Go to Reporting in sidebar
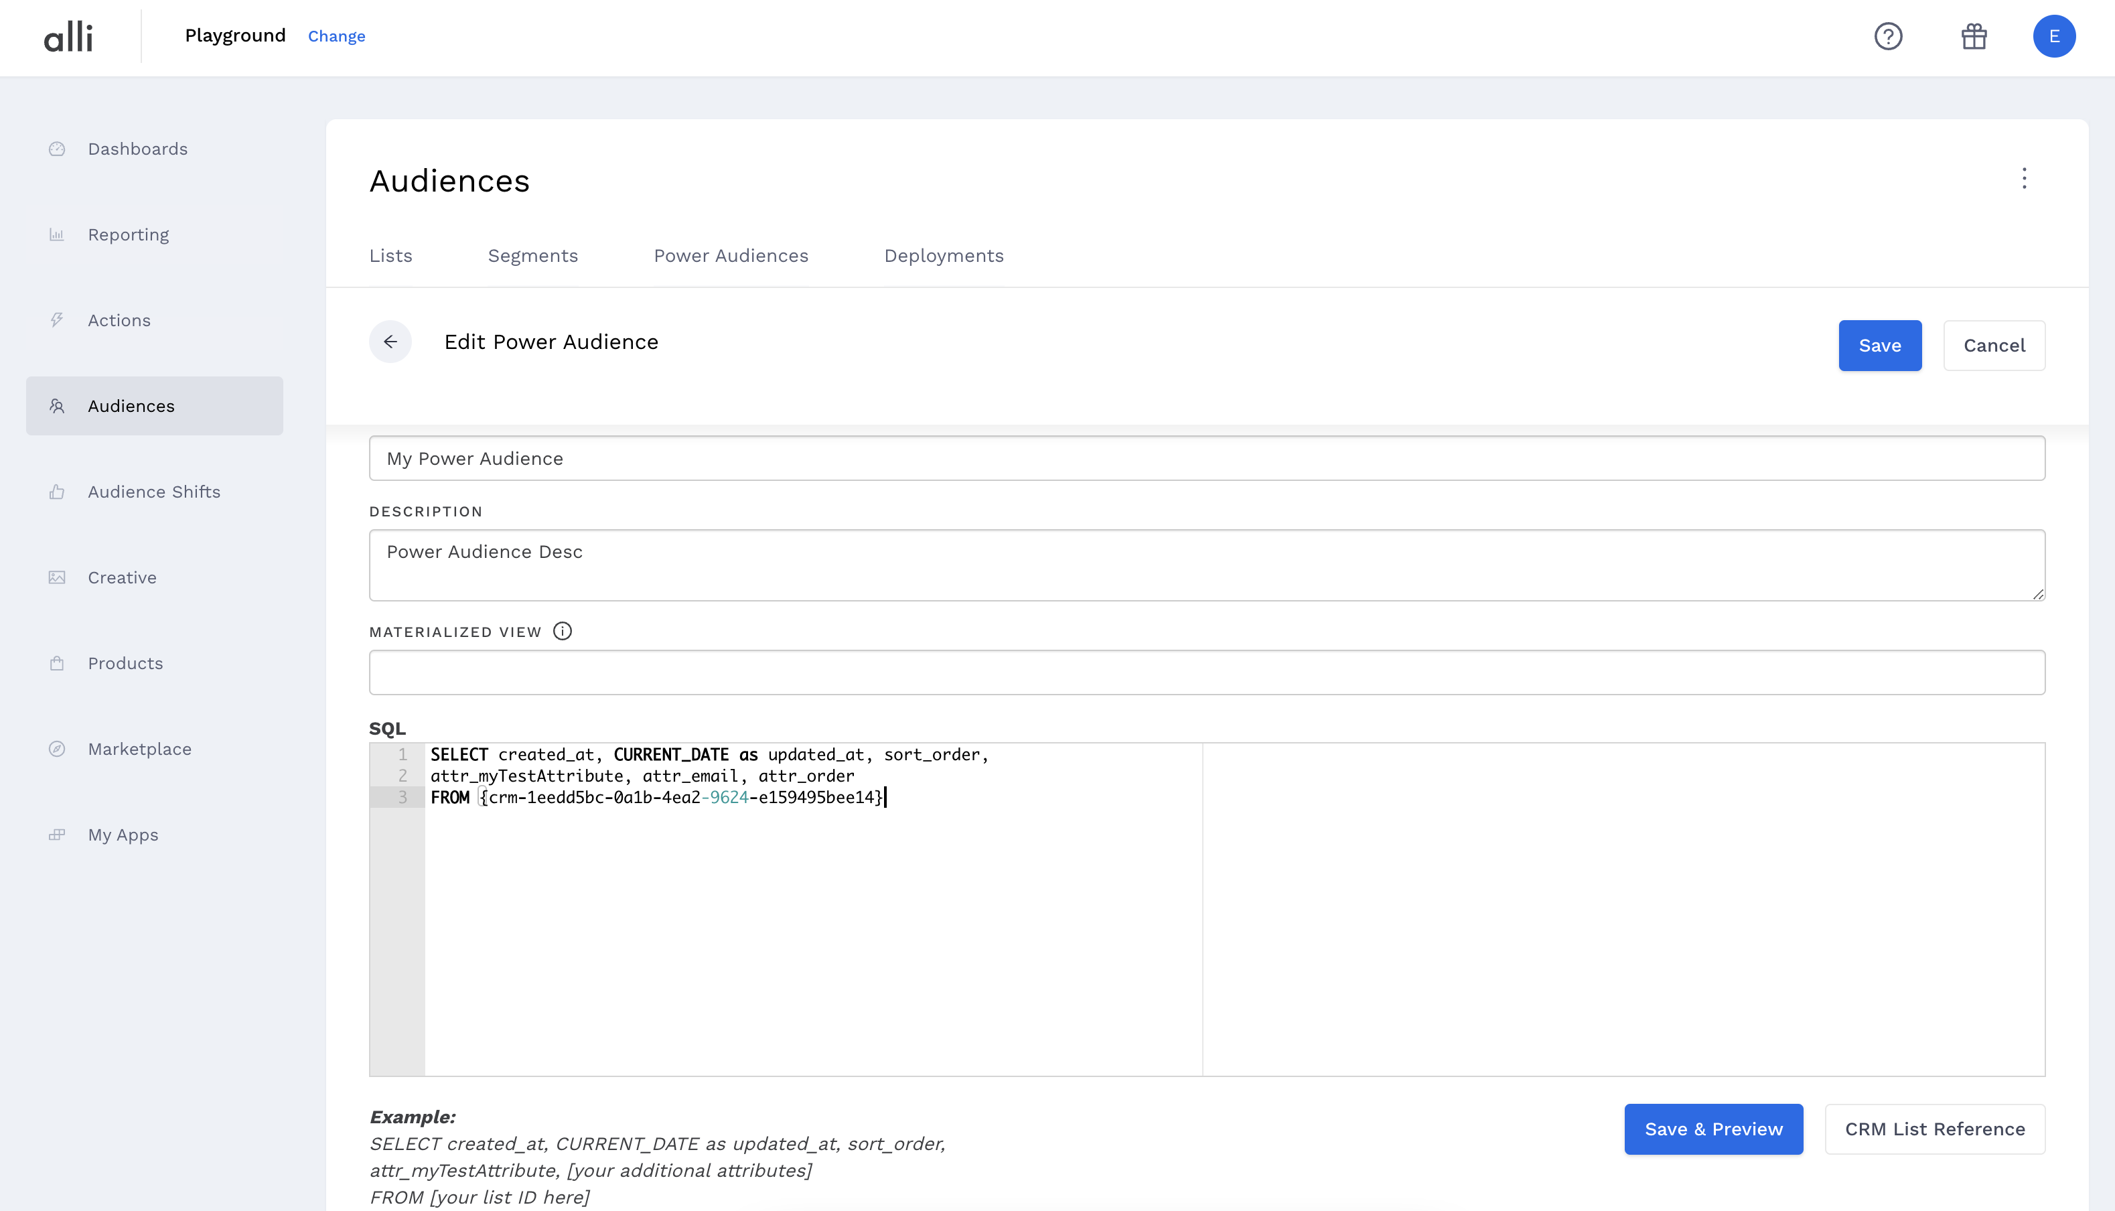2115x1211 pixels. tap(128, 234)
